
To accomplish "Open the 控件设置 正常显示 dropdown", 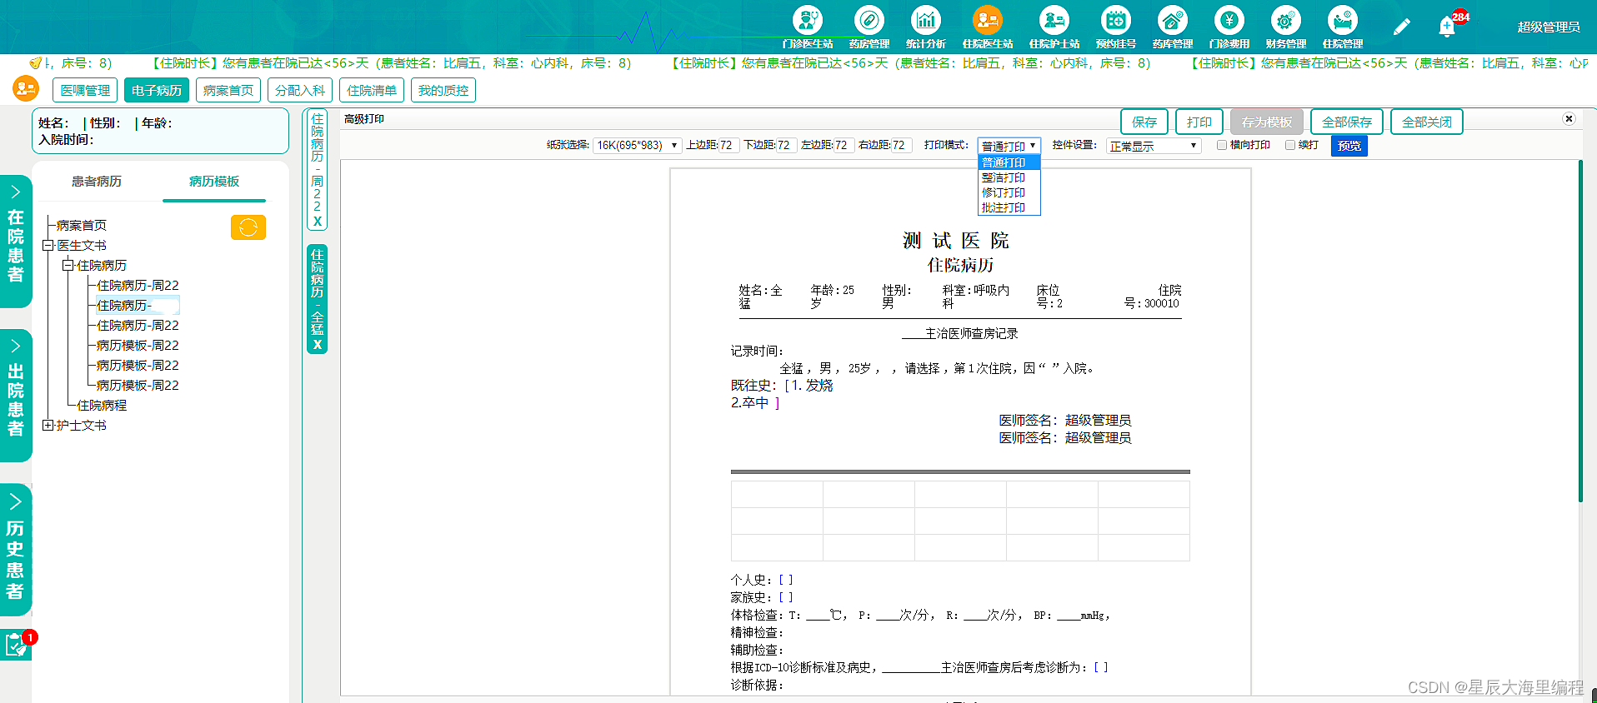I will [1154, 146].
